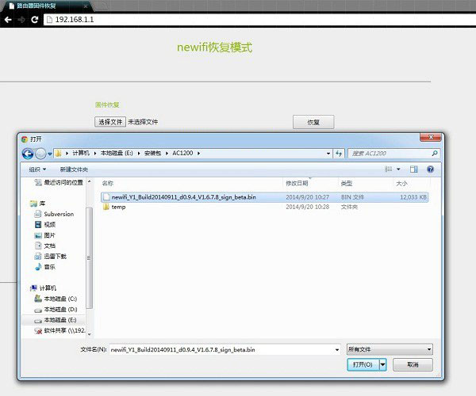Open the file name history dropdown arrow
The image size is (476, 396).
pos(337,349)
